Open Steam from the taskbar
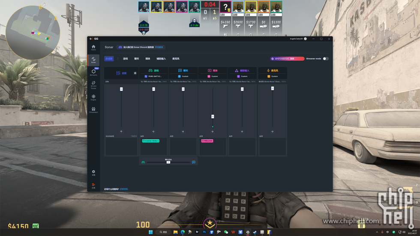 [255, 232]
